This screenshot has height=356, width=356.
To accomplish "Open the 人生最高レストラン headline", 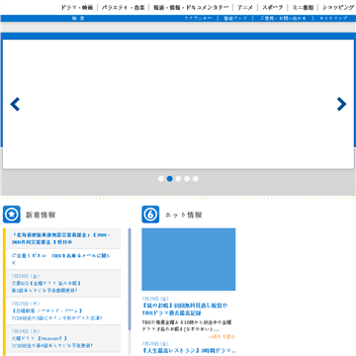I will point(189,351).
